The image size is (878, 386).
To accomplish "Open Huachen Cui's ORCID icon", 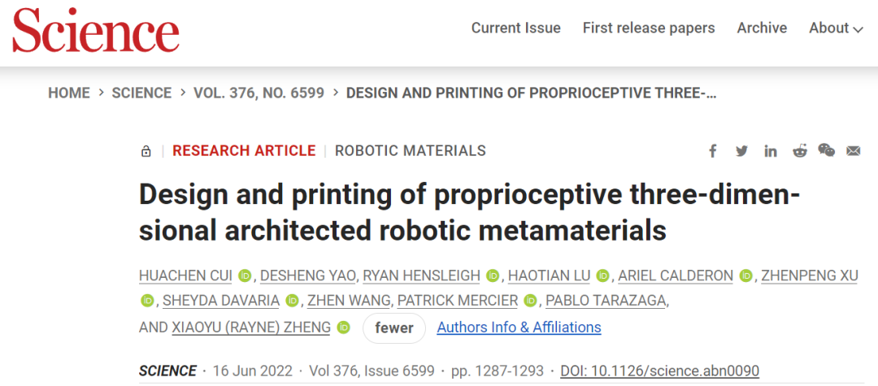I will (x=244, y=275).
